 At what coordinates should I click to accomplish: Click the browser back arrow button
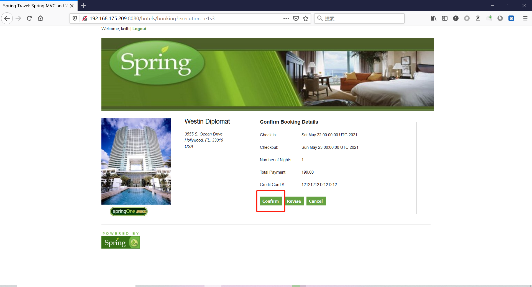pos(7,19)
